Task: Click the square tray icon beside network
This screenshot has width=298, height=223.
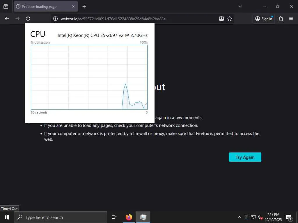Action: tap(246, 217)
